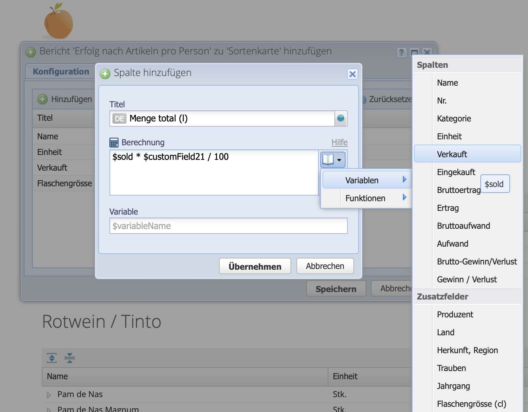Select Funktionen in the reference menu

pyautogui.click(x=366, y=198)
